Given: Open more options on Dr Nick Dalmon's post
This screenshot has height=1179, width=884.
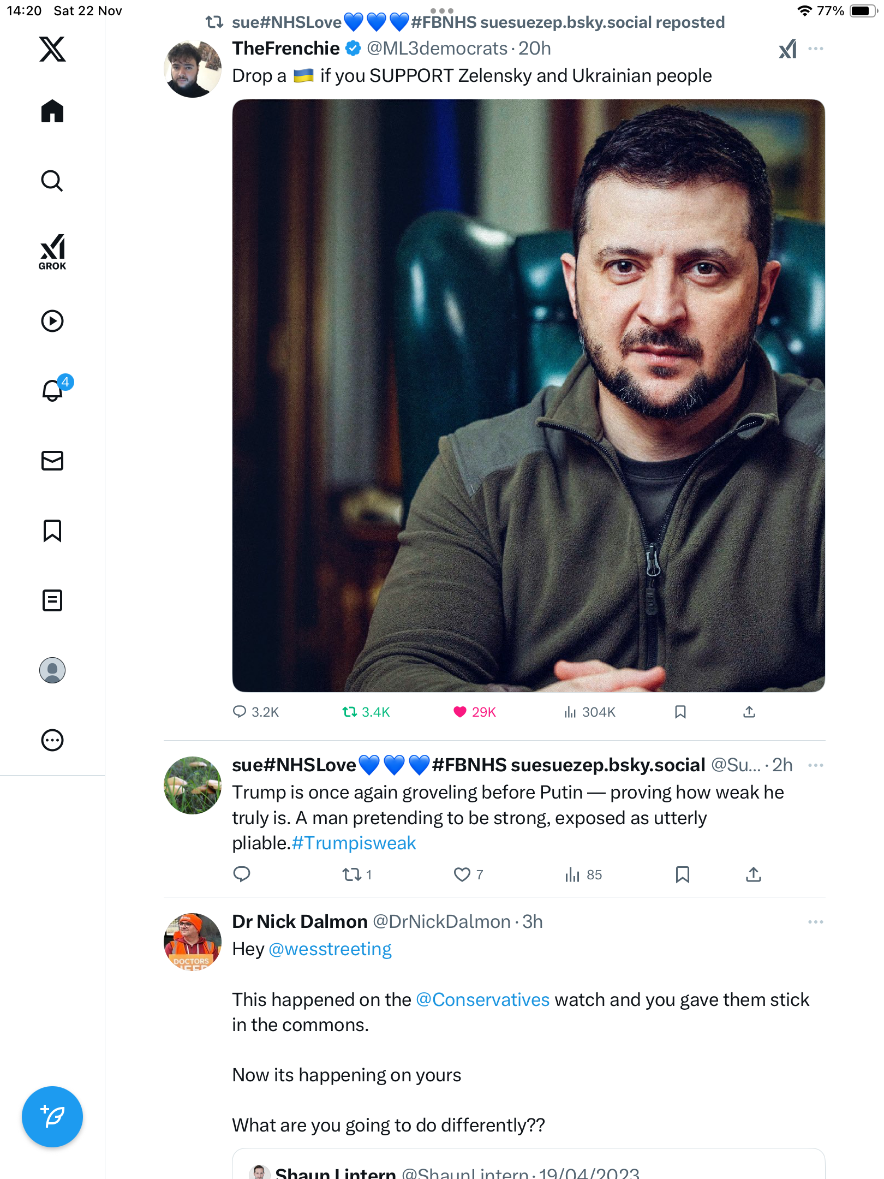Looking at the screenshot, I should click(x=815, y=922).
